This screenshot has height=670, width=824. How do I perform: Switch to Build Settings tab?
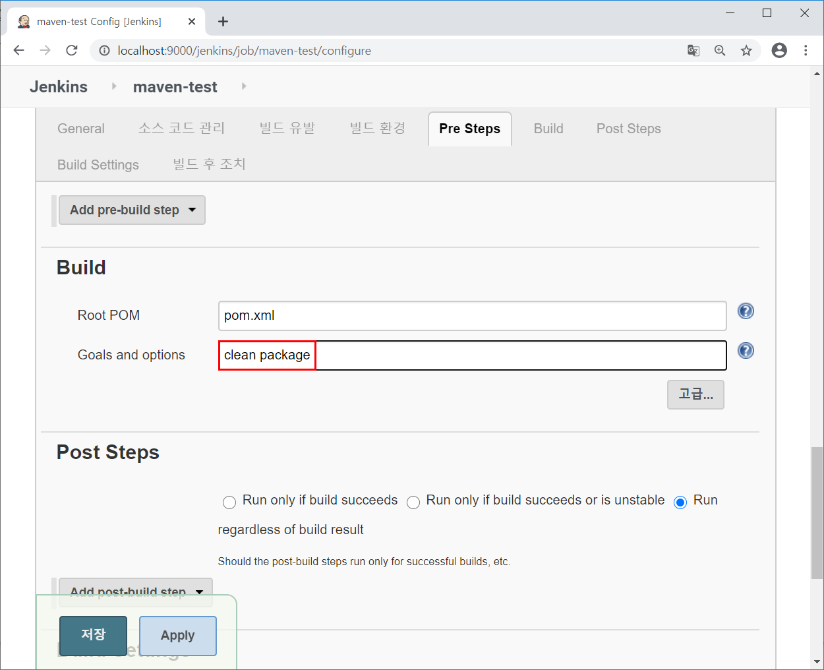coord(98,165)
